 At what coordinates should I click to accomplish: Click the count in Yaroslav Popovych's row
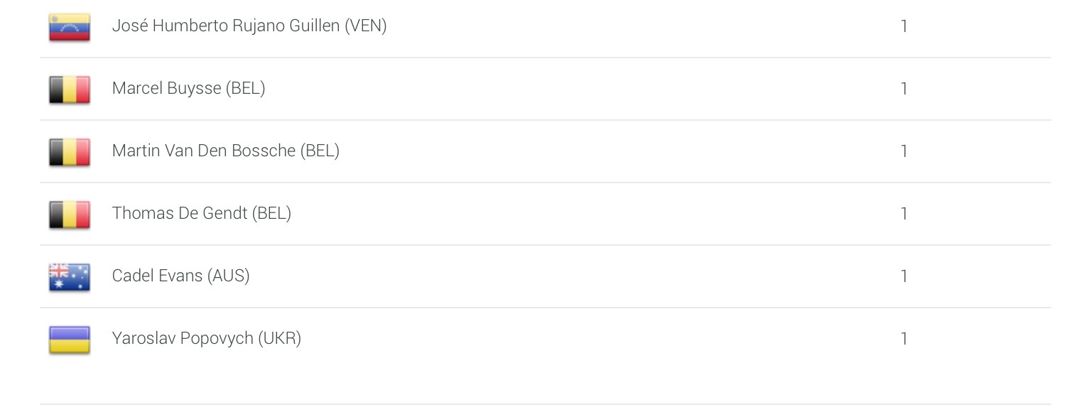pos(903,339)
